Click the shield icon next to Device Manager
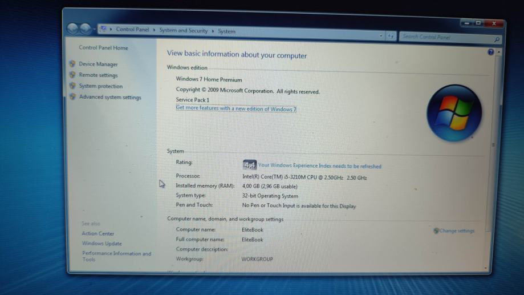 click(72, 64)
